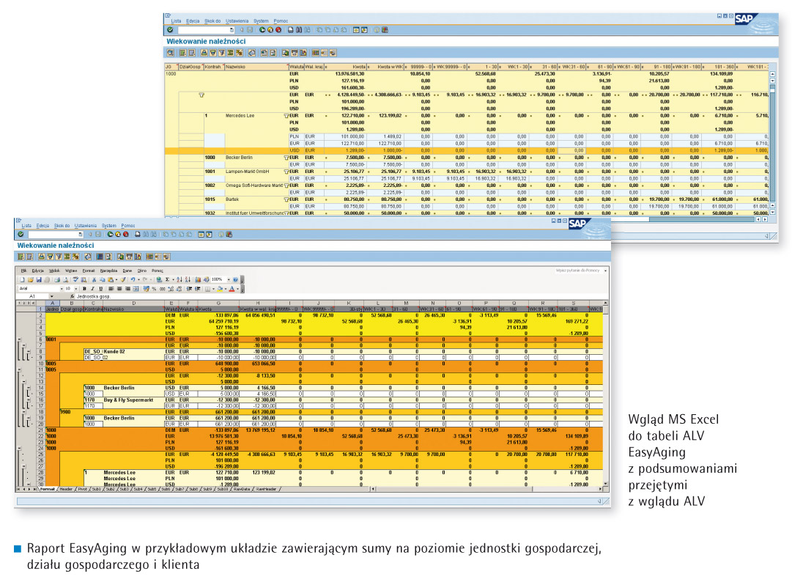
Task: Open the Excel Narzędzia menu
Action: (x=108, y=271)
